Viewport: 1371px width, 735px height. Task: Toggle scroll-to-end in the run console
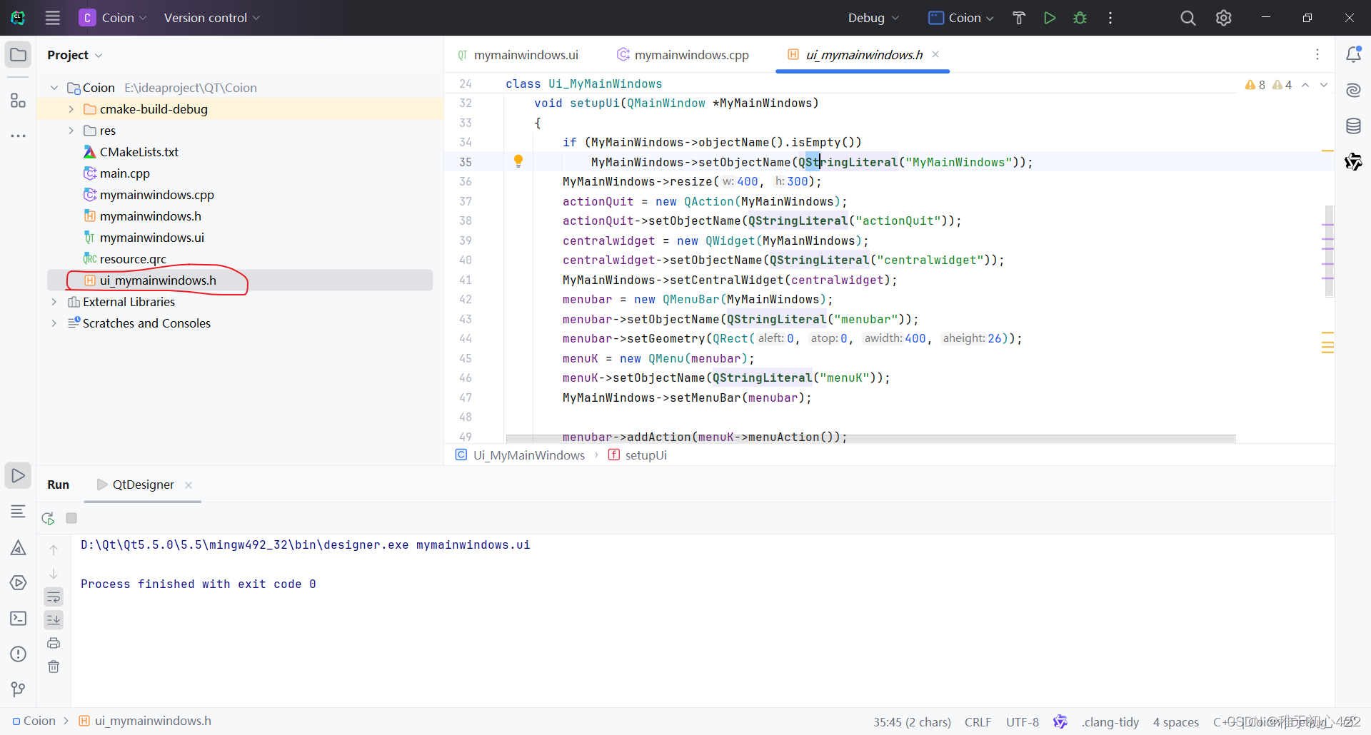pyautogui.click(x=54, y=619)
